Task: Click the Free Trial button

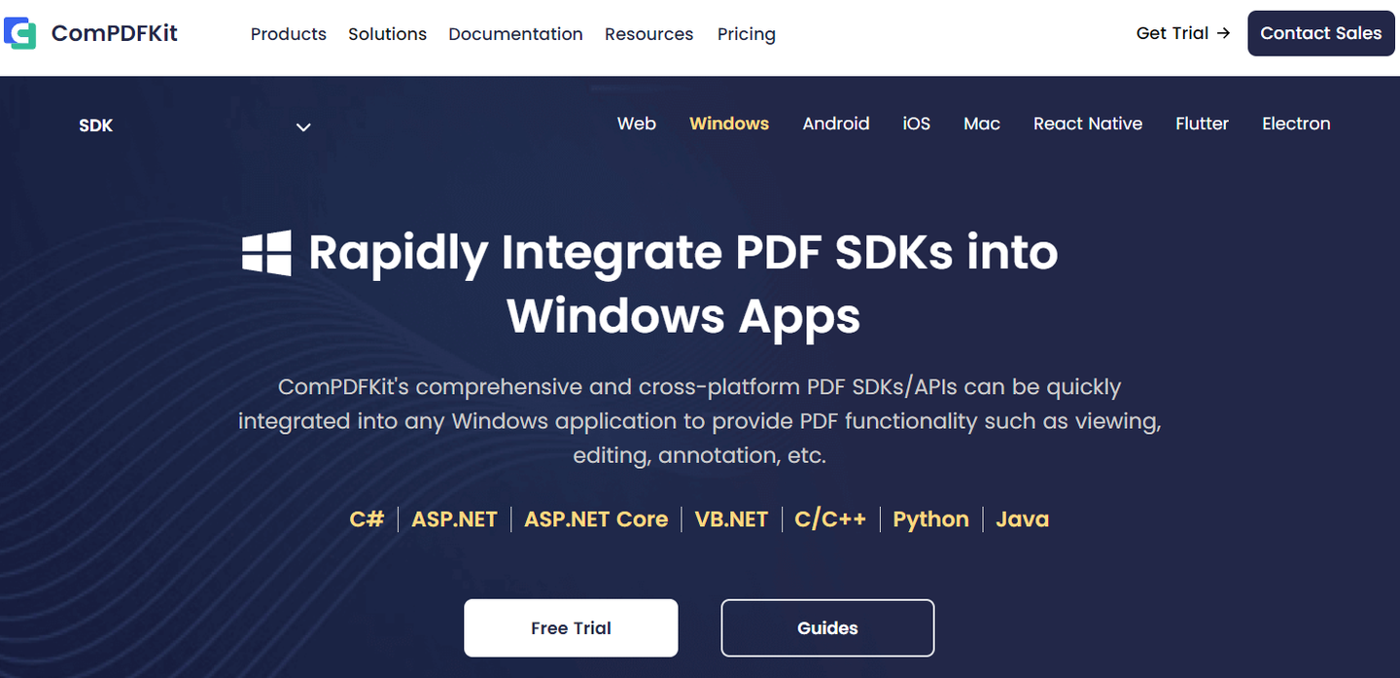Action: (x=571, y=628)
